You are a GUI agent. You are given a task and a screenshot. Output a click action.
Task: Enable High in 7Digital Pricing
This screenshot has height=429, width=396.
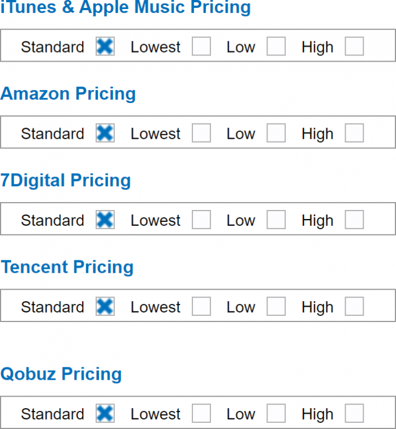(354, 220)
